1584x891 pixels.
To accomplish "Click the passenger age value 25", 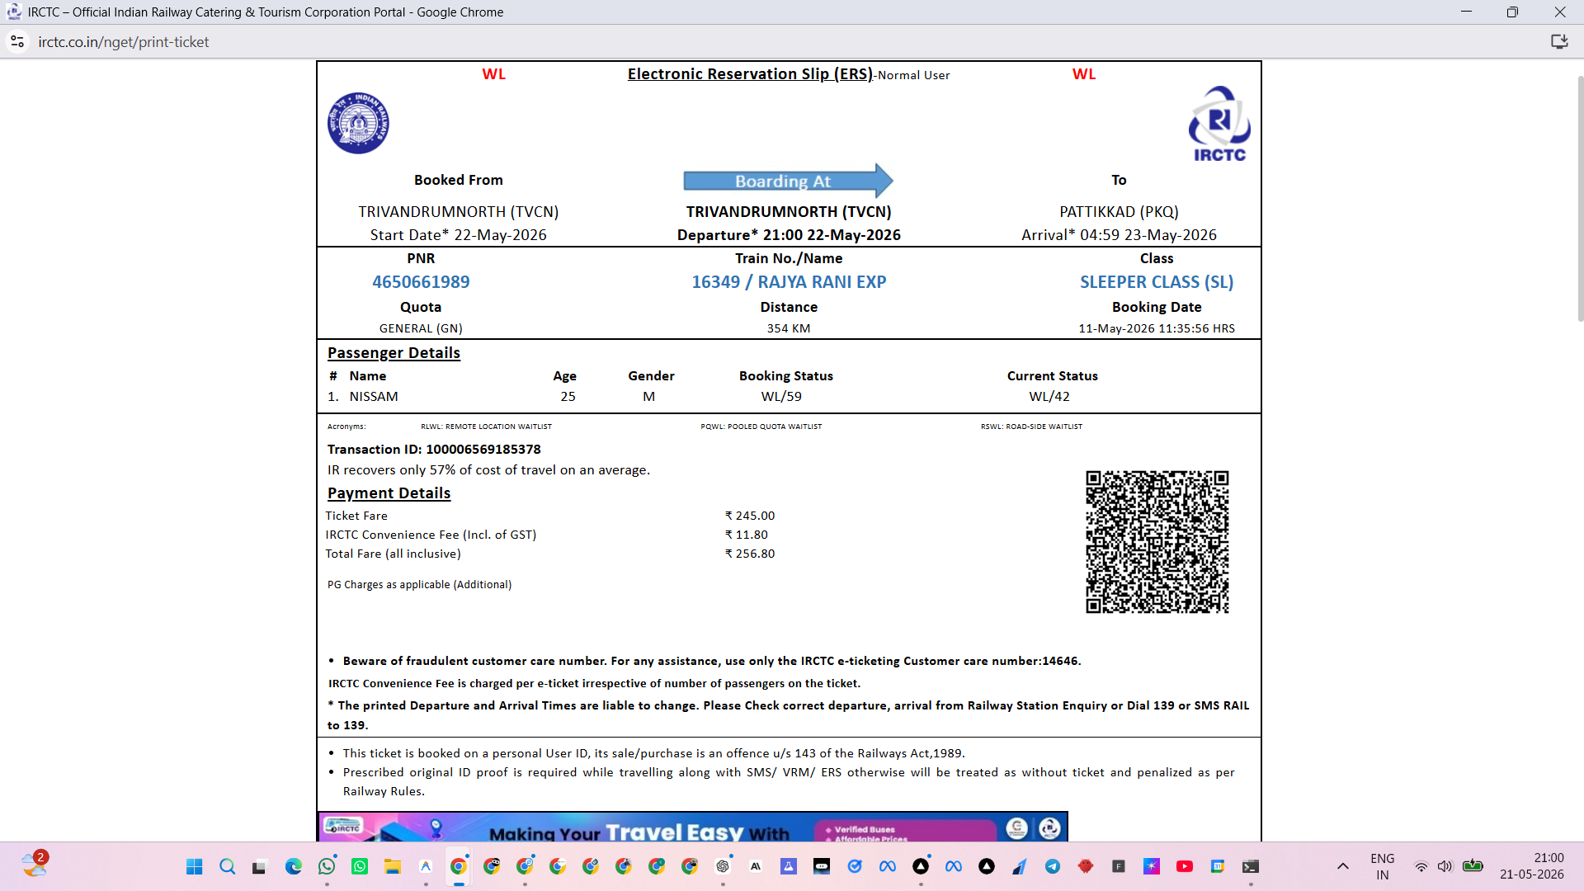I will (568, 397).
